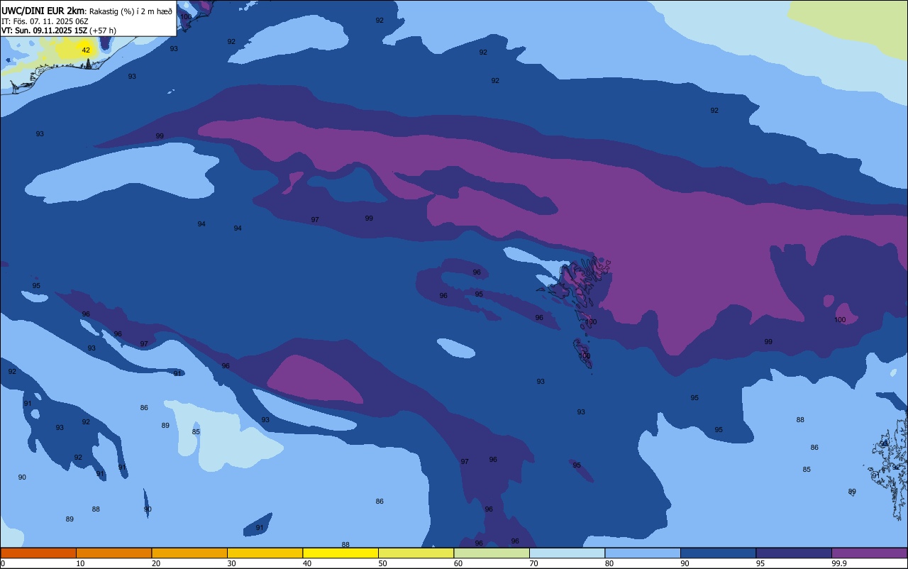The image size is (908, 569).
Task: Click the legend tick label 30
Action: click(231, 563)
